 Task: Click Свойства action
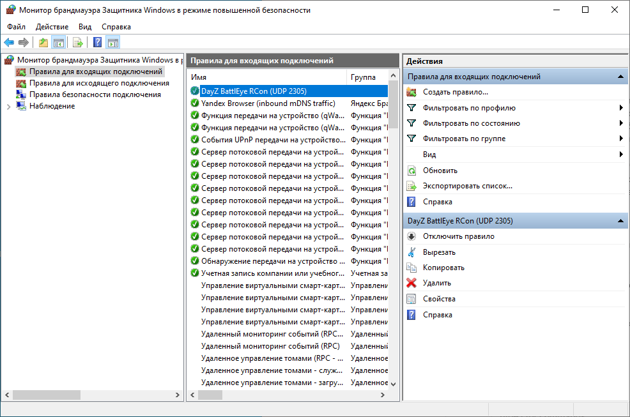[x=439, y=299]
